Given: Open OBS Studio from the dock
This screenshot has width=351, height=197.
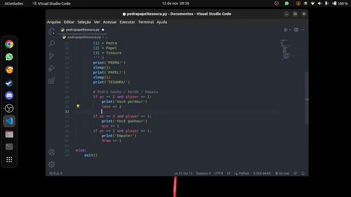Looking at the screenshot, I should coord(9,108).
